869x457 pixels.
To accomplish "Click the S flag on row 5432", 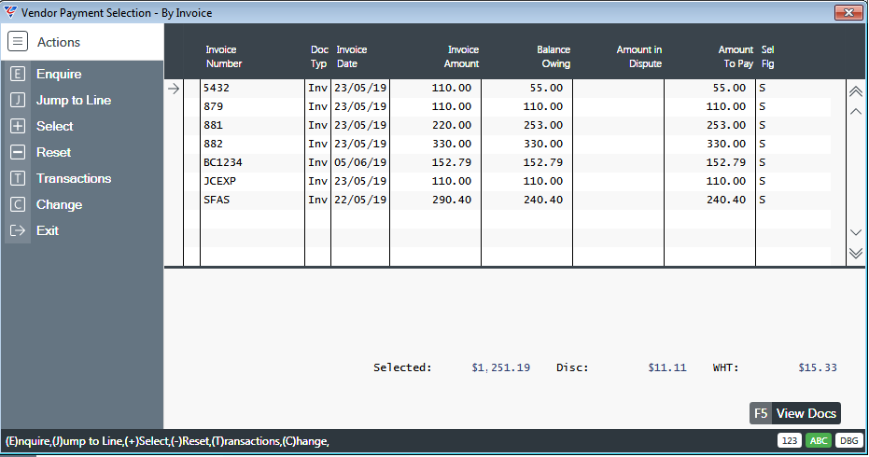I will [763, 88].
